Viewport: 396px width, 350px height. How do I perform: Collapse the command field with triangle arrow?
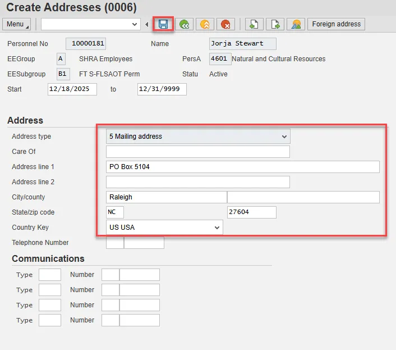147,24
